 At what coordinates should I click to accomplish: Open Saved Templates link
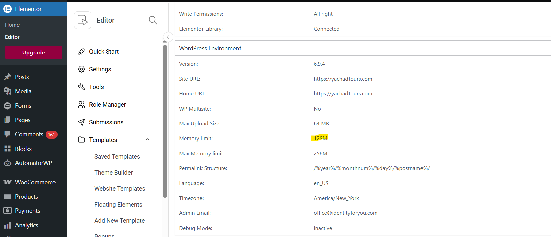click(117, 157)
